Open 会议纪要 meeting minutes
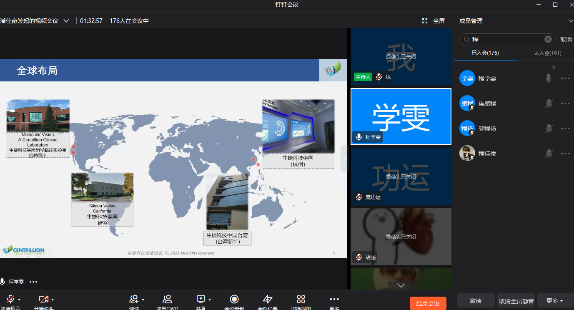Image resolution: width=574 pixels, height=310 pixels. coord(268,299)
